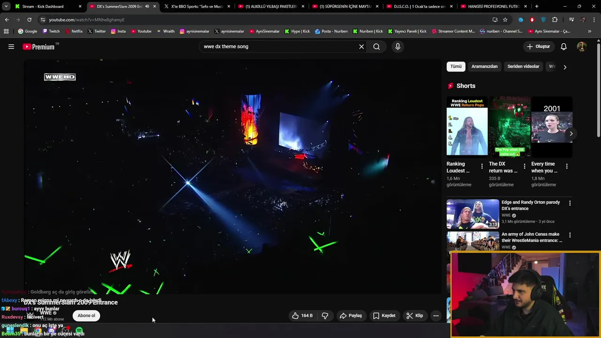Open YouTube notifications bell
Viewport: 601px width, 338px height.
(x=564, y=46)
